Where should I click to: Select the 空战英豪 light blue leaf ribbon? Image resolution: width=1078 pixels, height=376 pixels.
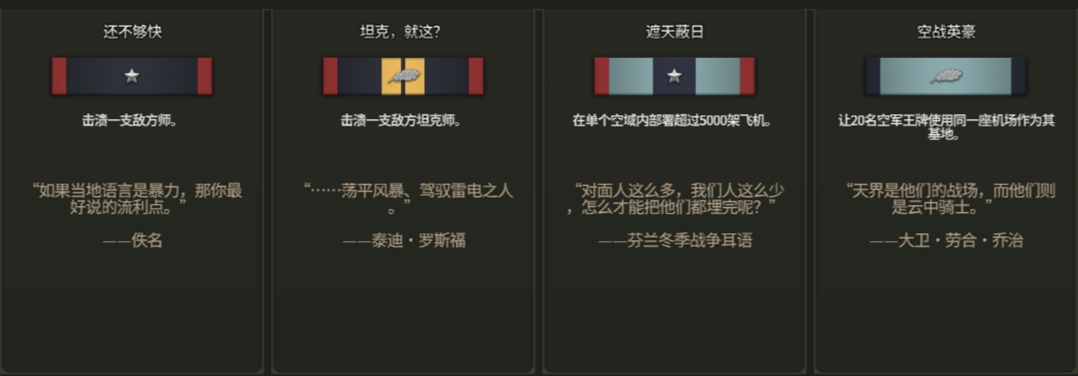(x=945, y=76)
